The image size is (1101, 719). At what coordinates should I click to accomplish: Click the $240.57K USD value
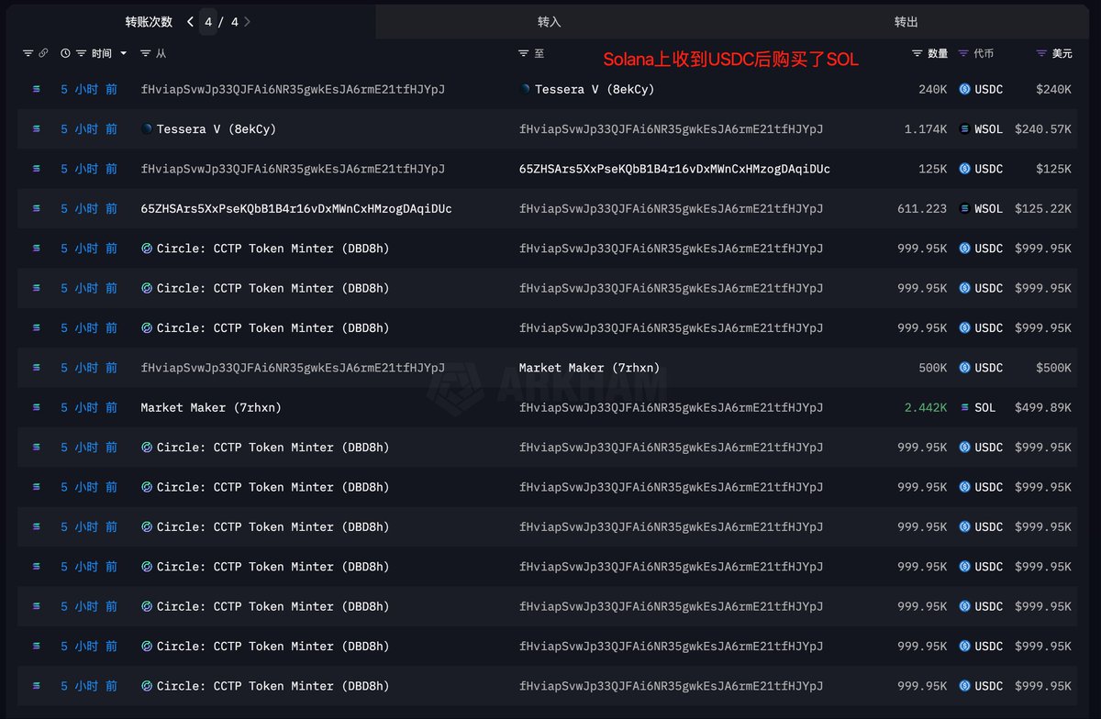(x=1043, y=129)
